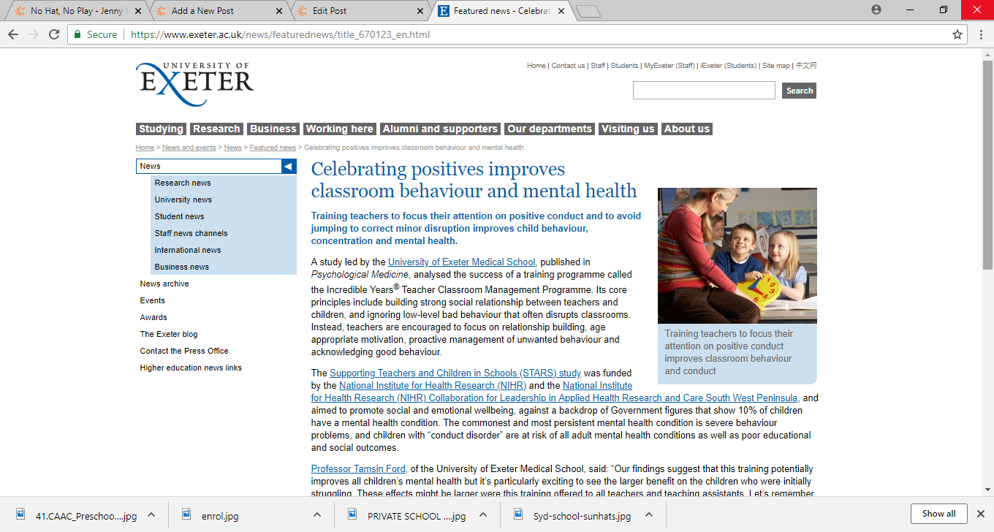Click the PRIVATE SCHOOL download file icon
994x532 pixels.
coord(352,515)
